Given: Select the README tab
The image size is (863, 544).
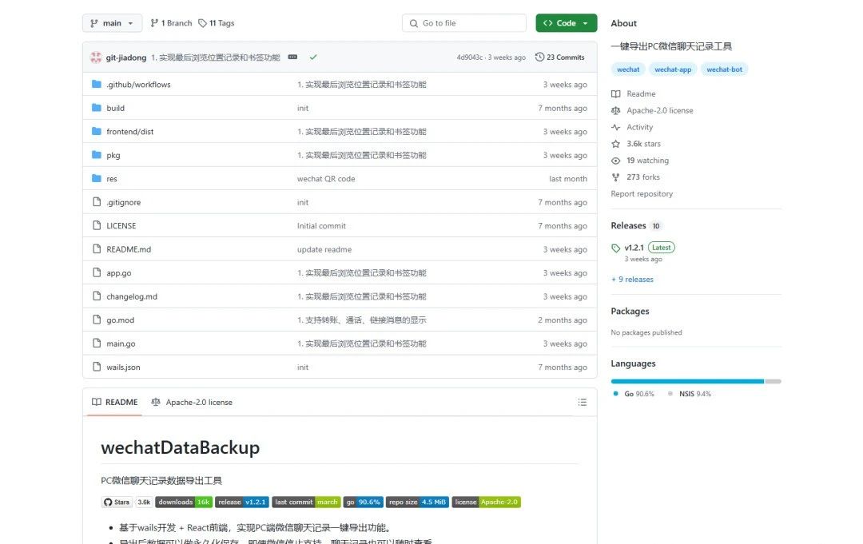Looking at the screenshot, I should coord(114,402).
